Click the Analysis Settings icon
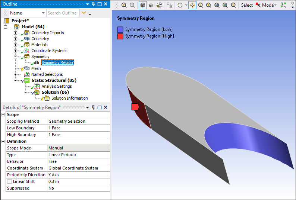 tap(37, 86)
